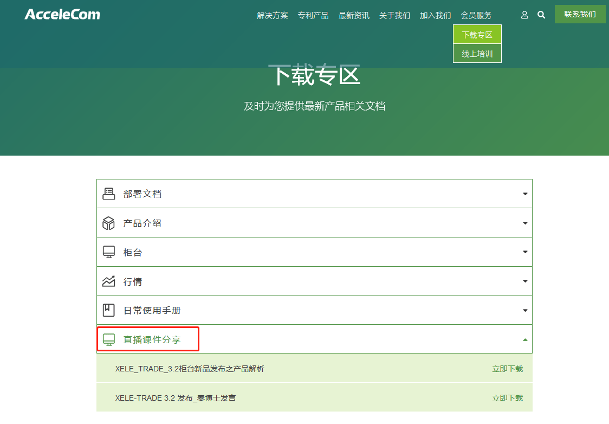Select 线上培训 in the dropdown

[x=477, y=54]
